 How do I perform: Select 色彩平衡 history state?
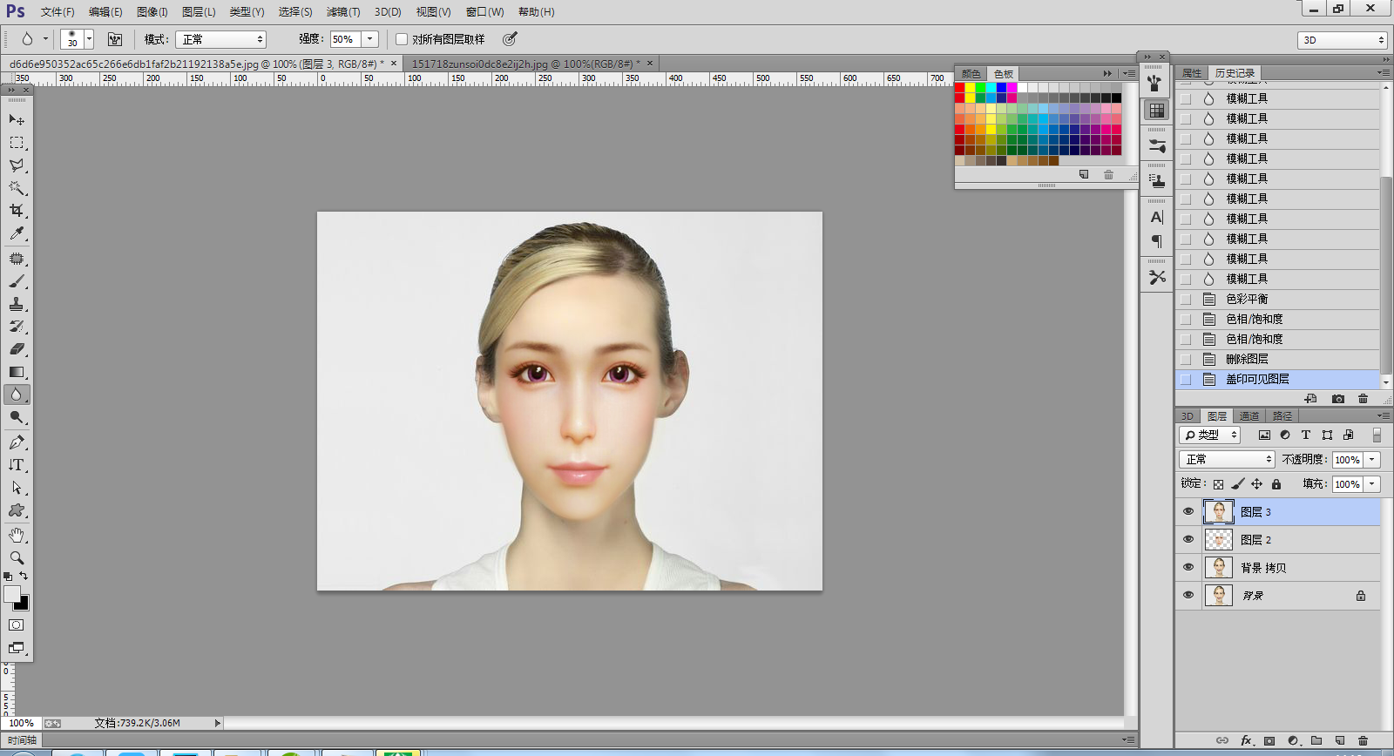coord(1247,299)
